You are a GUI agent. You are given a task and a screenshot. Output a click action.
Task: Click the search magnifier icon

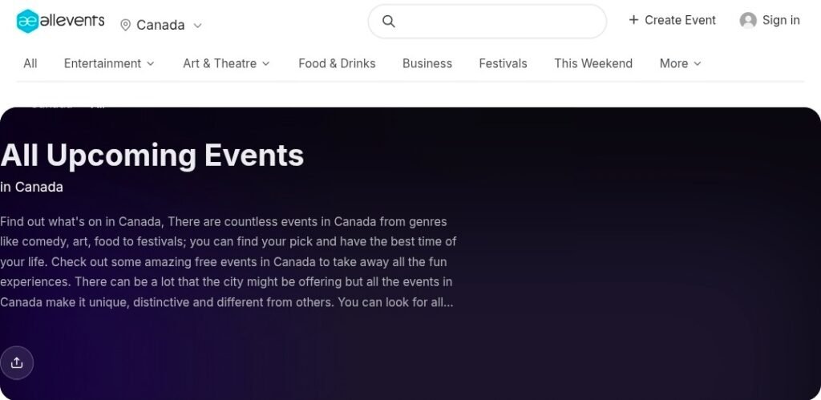389,21
